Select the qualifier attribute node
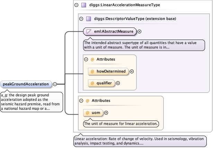 [x=101, y=83]
